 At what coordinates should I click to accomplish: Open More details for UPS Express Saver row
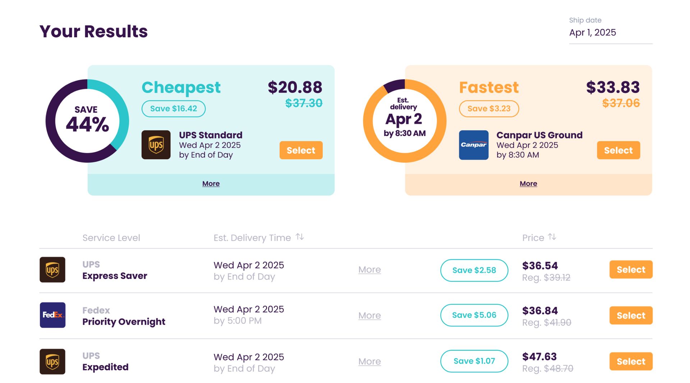point(370,270)
